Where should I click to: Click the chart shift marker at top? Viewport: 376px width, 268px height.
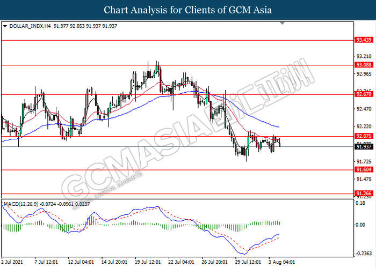283,24
